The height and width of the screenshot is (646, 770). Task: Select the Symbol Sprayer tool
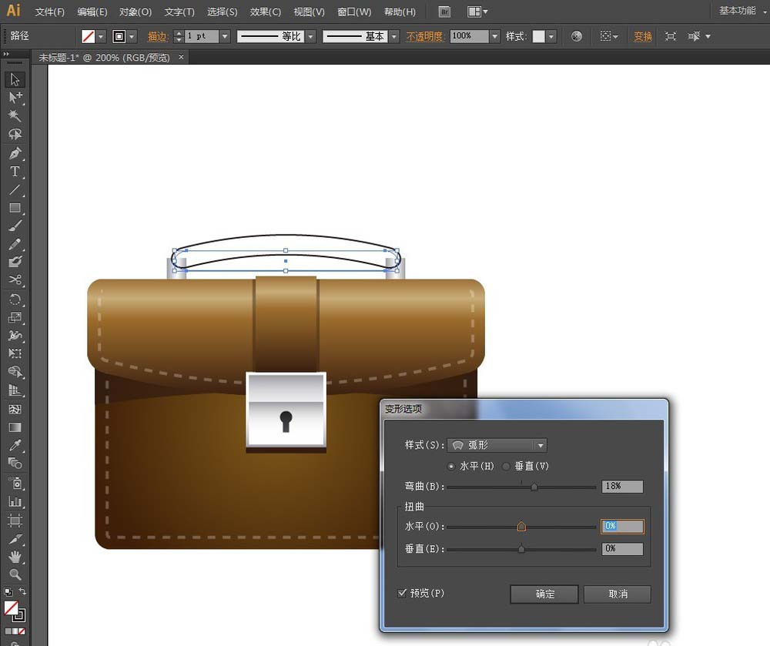(x=15, y=484)
